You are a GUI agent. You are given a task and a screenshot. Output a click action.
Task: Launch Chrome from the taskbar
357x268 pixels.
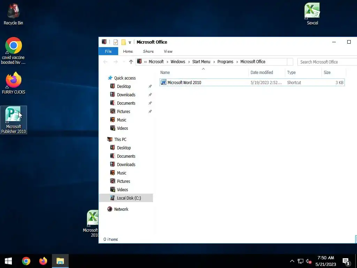tap(26, 261)
